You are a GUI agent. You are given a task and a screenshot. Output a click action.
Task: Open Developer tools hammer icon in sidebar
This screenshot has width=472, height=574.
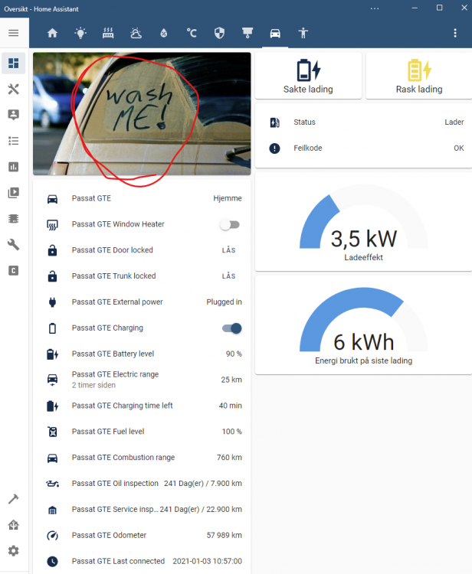pos(14,499)
